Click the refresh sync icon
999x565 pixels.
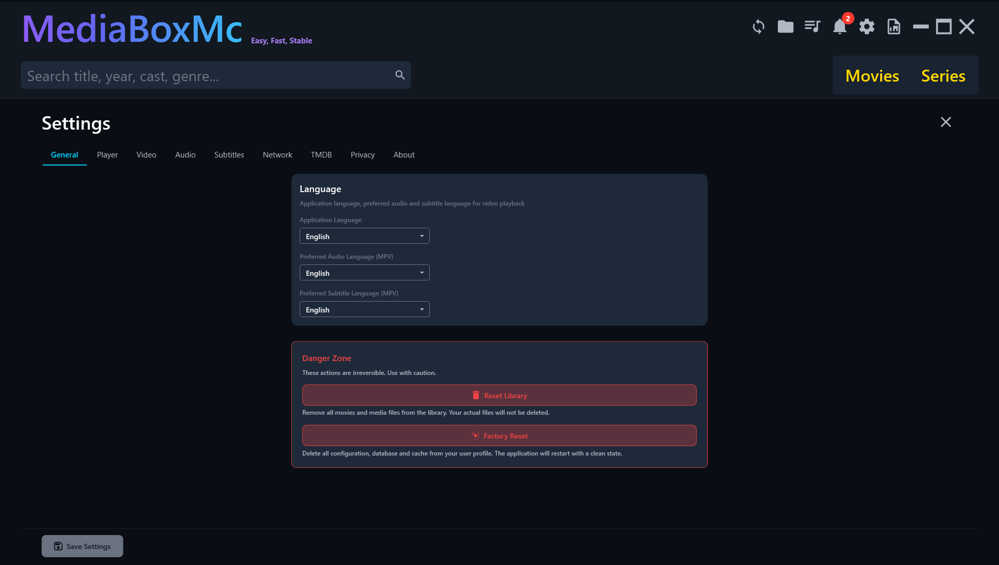click(x=758, y=27)
